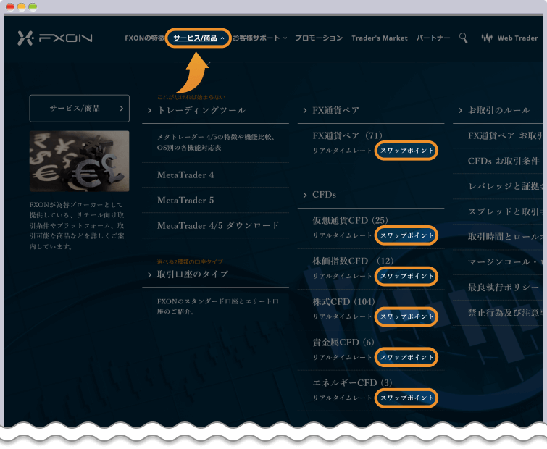This screenshot has height=449, width=547.
Task: Click リアルタイムレート under 仮想通貨CFD
Action: pyautogui.click(x=342, y=235)
